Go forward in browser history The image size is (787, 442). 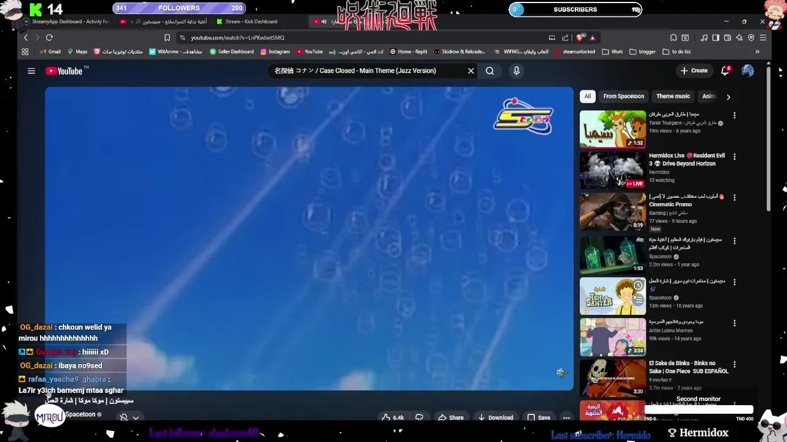coord(38,37)
